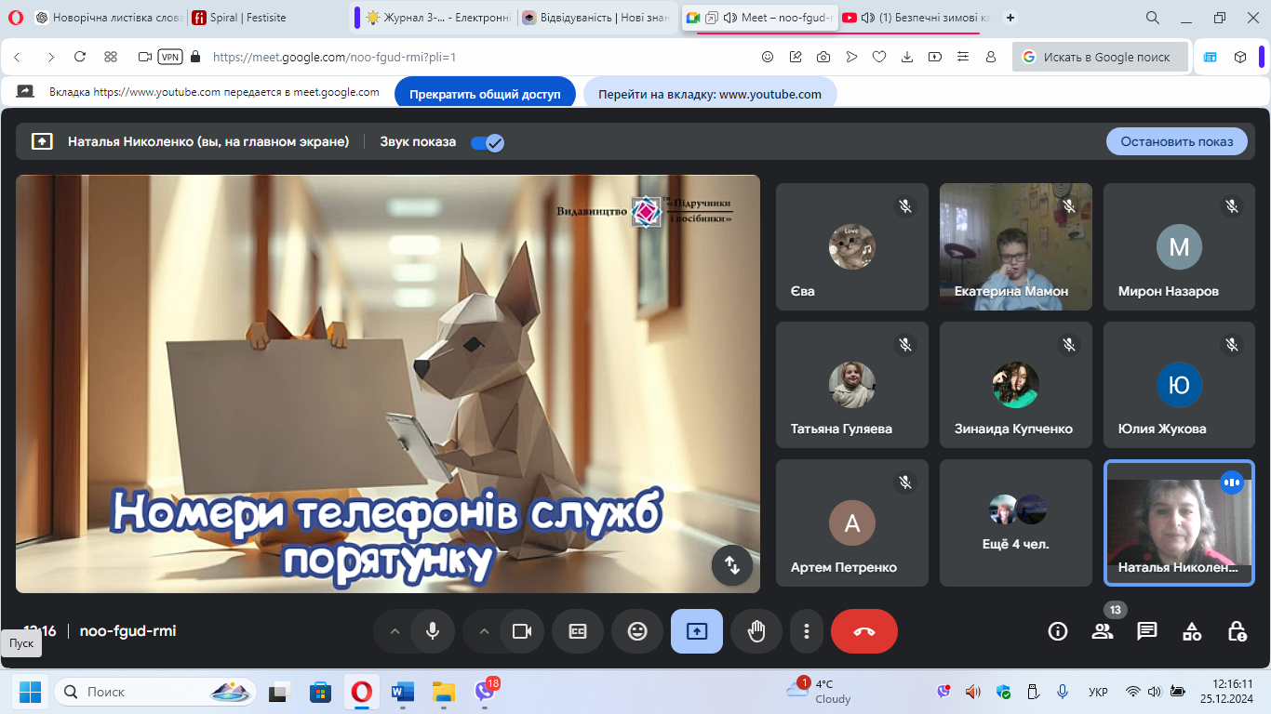
Task: Switch to Новорічна листівка tab
Action: pyautogui.click(x=108, y=18)
